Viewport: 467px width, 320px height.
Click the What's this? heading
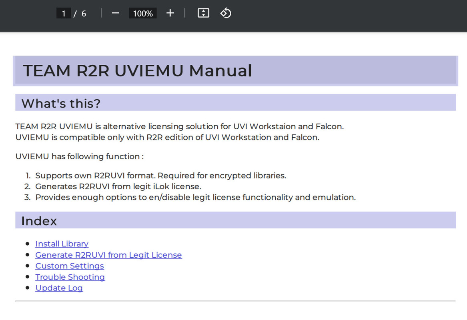(x=61, y=103)
